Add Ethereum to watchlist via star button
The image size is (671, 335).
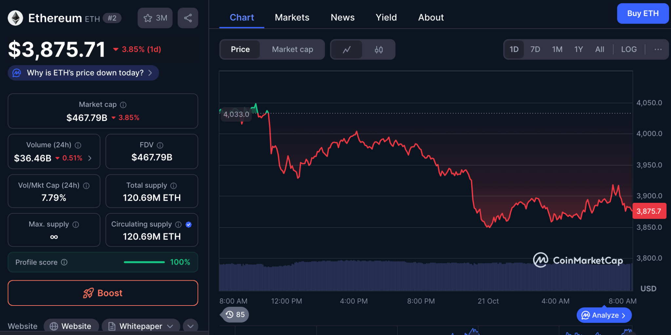point(155,18)
